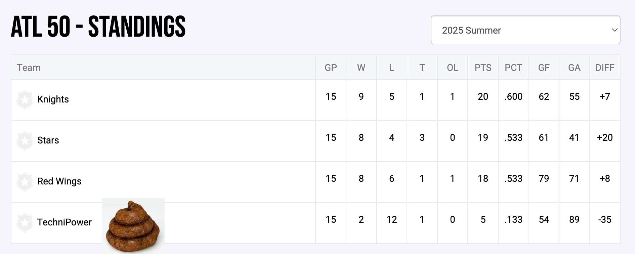Open the Red Wings team link

pyautogui.click(x=59, y=181)
